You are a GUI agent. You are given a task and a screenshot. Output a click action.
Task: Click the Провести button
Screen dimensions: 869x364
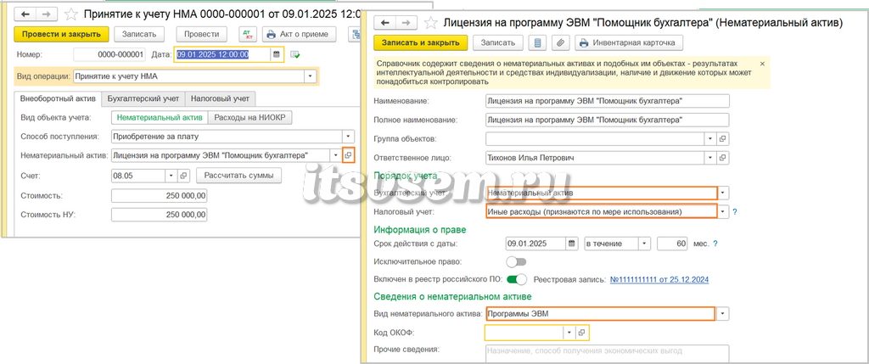[202, 34]
